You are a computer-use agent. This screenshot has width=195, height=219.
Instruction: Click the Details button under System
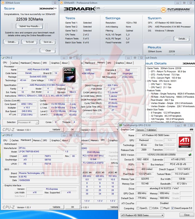click(x=182, y=39)
